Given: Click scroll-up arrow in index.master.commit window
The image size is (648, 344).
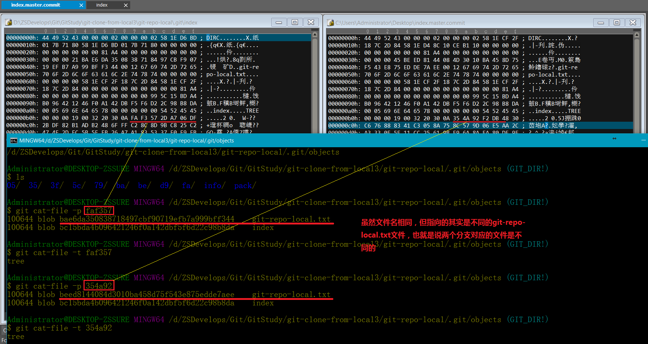Looking at the screenshot, I should [x=637, y=35].
